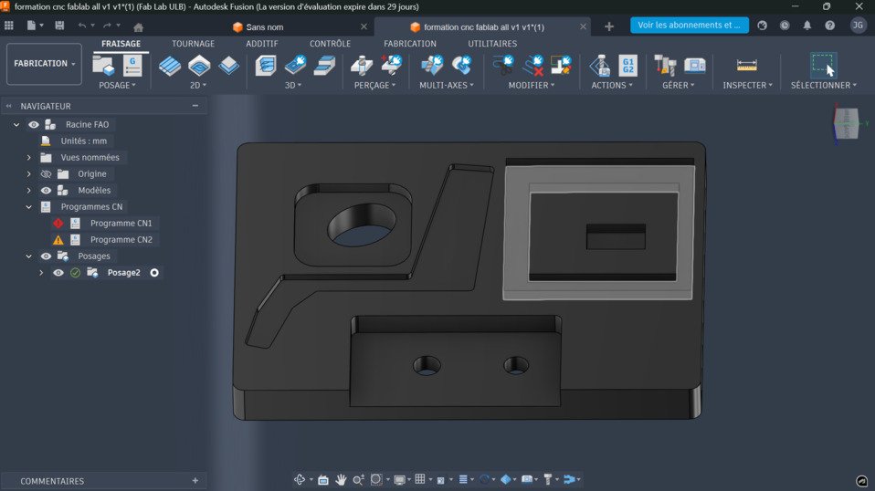The image size is (875, 491).
Task: Switch to the CONTRÔLE tab
Action: [330, 44]
